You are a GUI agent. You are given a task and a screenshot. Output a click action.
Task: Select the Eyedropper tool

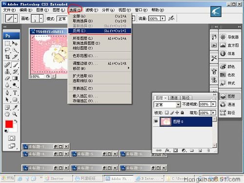coord(15,107)
